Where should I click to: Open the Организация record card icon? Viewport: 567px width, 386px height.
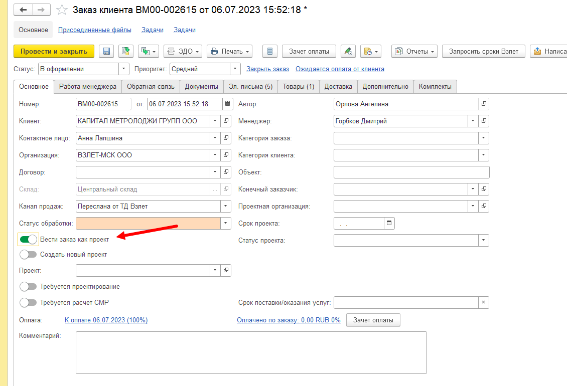click(226, 155)
